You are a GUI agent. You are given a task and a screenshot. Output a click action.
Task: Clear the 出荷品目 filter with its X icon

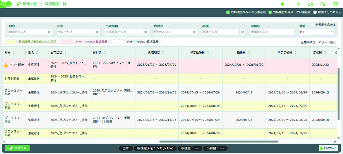146,32
